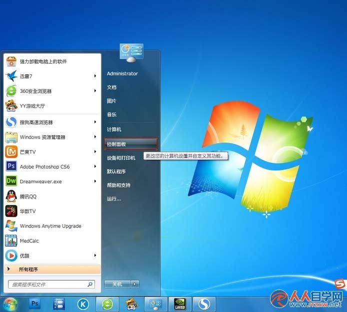
Task: Open the software uninstaller shortcut icon
Action: pyautogui.click(x=11, y=61)
